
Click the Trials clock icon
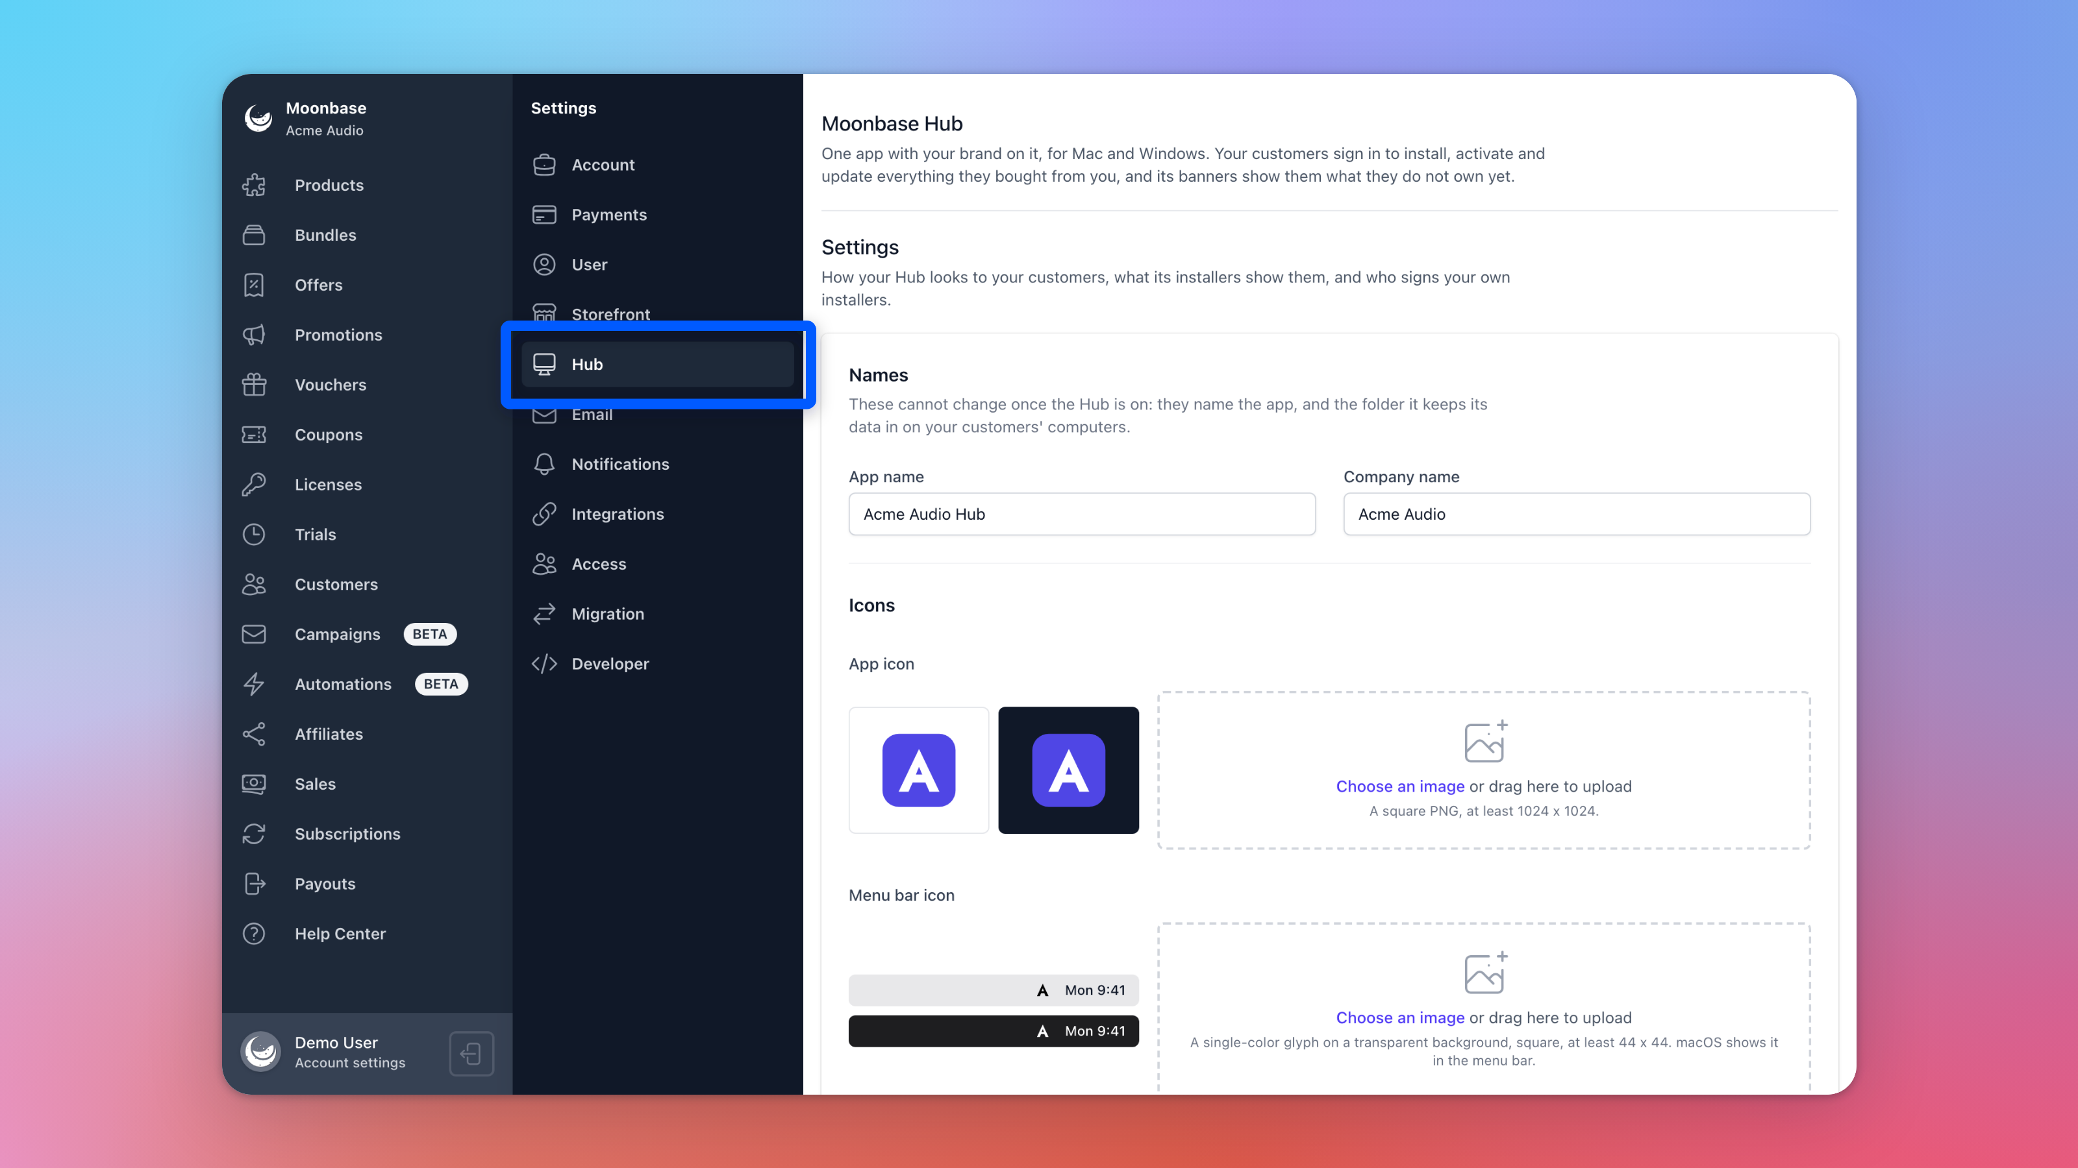[254, 535]
